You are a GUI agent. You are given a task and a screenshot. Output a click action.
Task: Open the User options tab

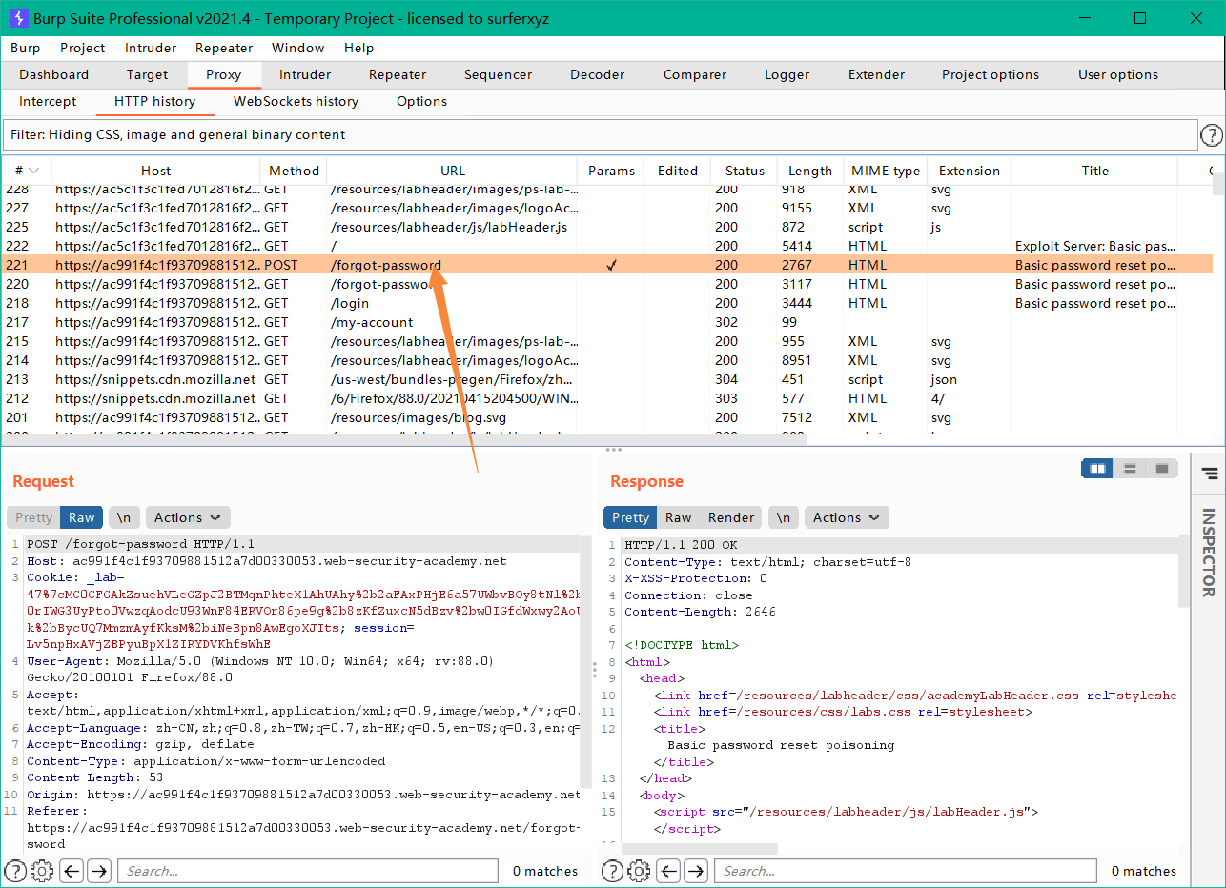tap(1118, 74)
